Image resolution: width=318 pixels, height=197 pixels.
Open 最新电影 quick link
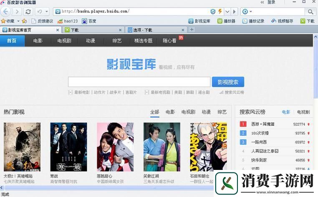pos(82,92)
